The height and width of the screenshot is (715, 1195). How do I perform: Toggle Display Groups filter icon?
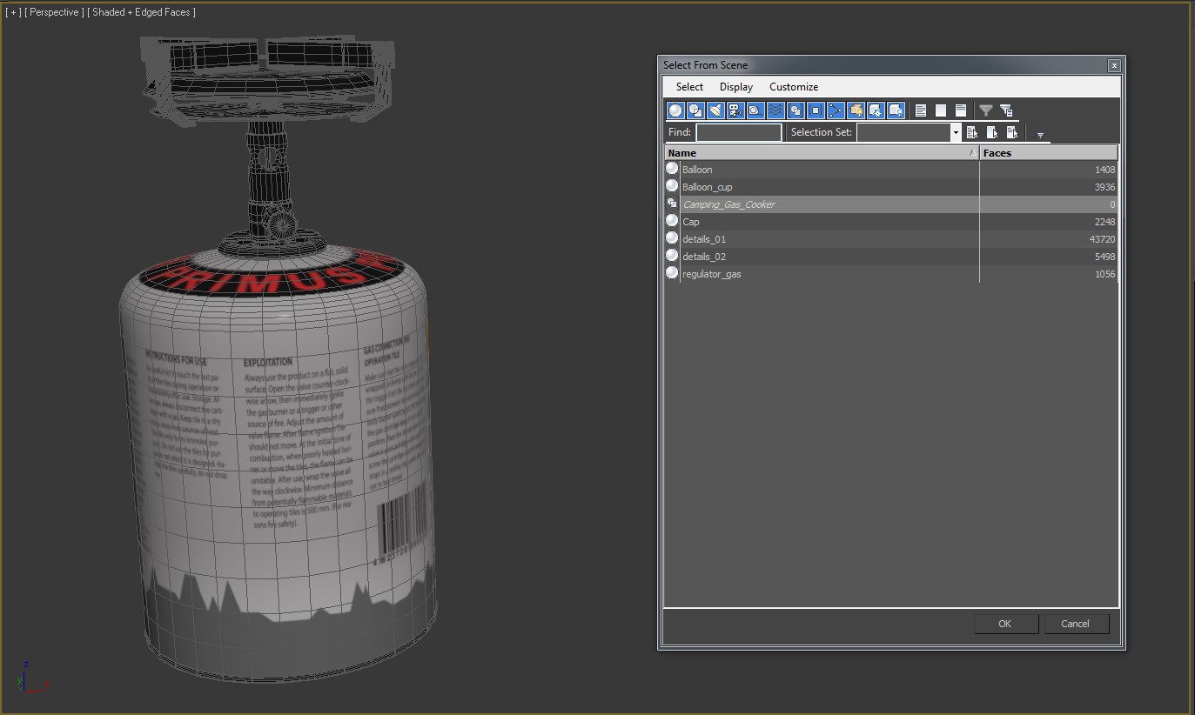[x=796, y=110]
